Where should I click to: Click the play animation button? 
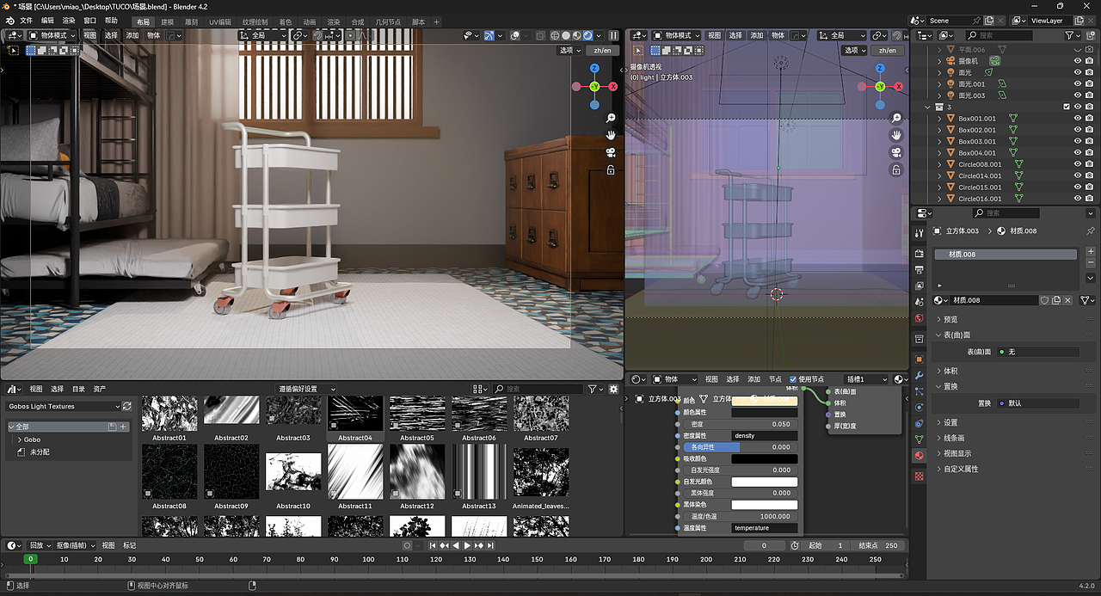coord(467,545)
